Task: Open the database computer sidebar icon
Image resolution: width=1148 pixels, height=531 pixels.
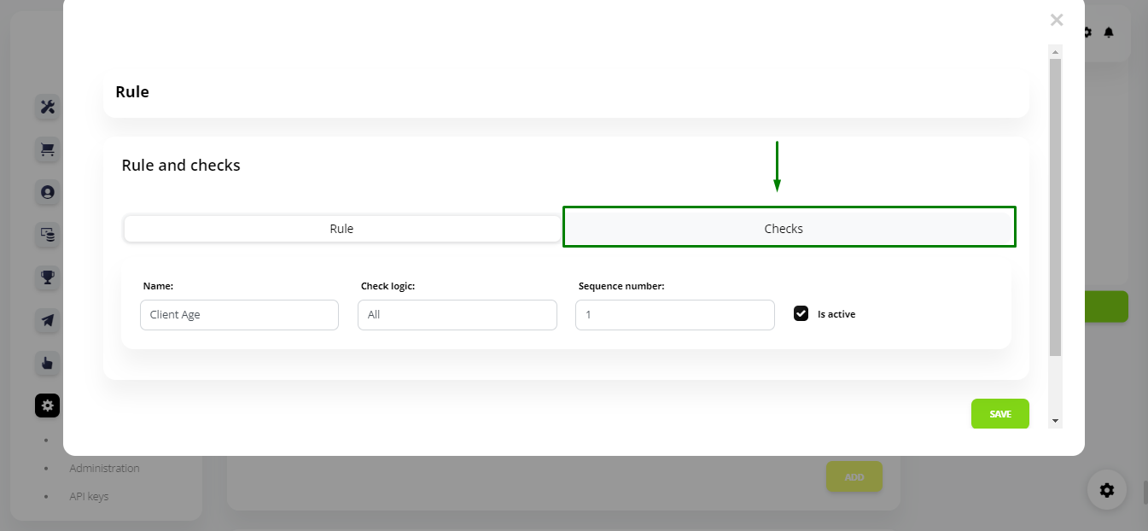Action: (47, 235)
